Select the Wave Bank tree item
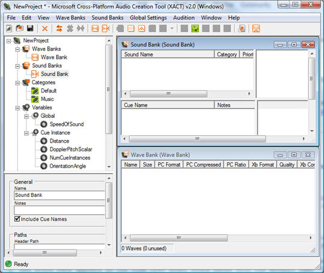Image resolution: width=324 pixels, height=273 pixels. click(x=54, y=57)
